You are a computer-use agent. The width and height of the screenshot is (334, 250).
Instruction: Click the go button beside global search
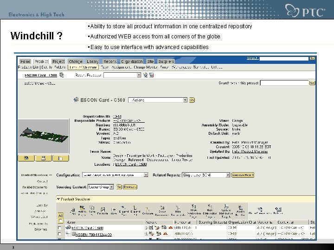click(x=312, y=58)
